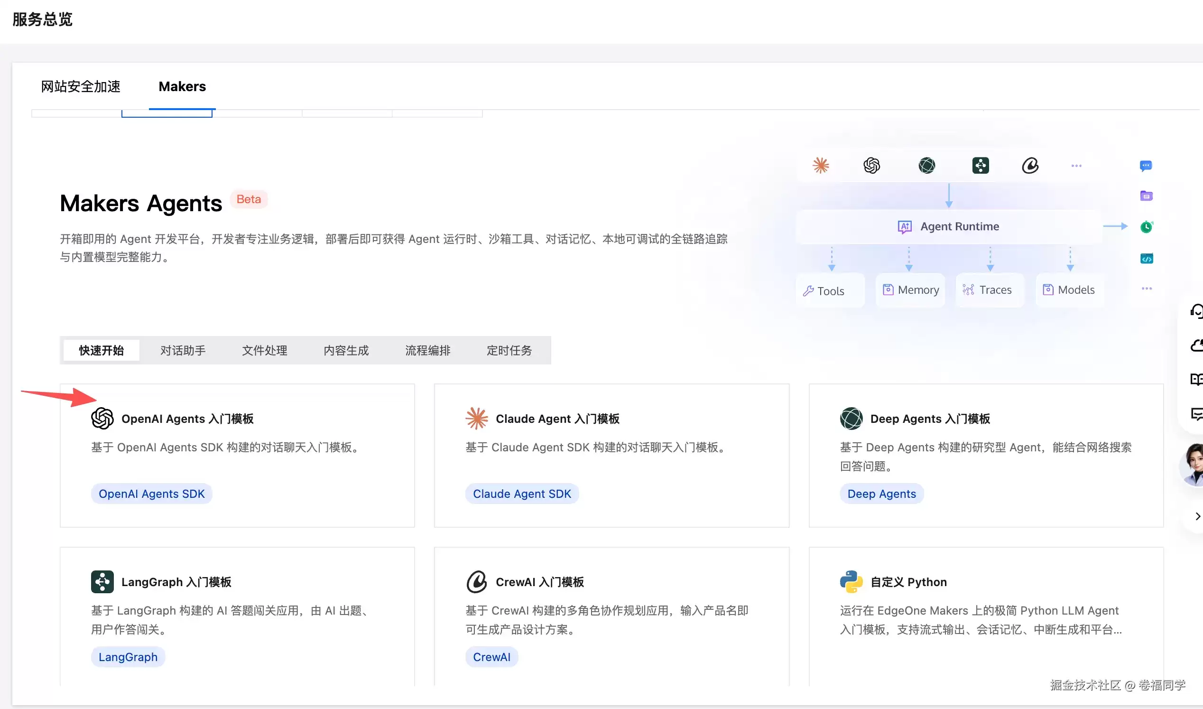Click the description starting 基于 CrewAI 构建的
The width and height of the screenshot is (1203, 709).
pyautogui.click(x=607, y=620)
